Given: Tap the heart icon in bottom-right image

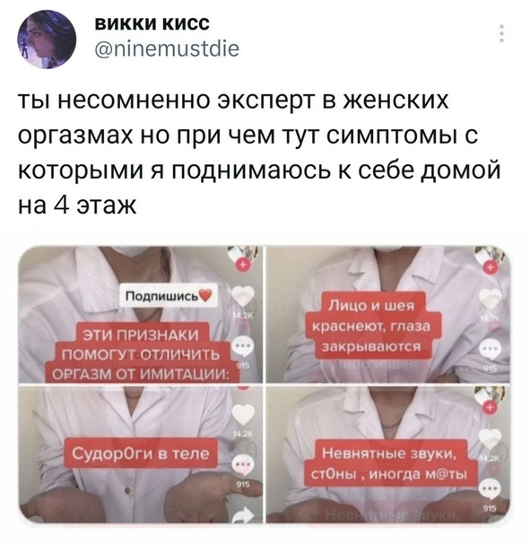Looking at the screenshot, I should click(491, 440).
